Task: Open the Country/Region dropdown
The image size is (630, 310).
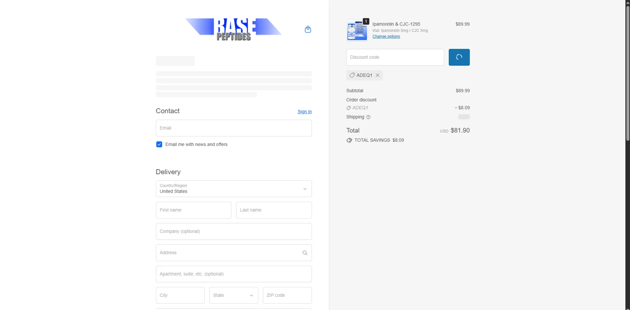Action: coord(234,189)
